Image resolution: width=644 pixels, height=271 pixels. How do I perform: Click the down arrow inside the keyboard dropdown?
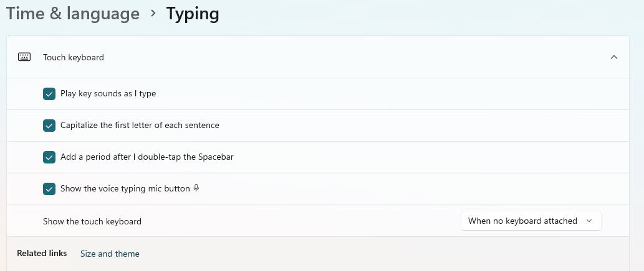tap(589, 221)
